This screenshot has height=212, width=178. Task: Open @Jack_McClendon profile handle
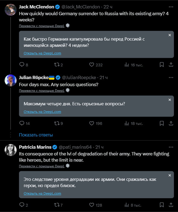pyautogui.click(x=82, y=7)
